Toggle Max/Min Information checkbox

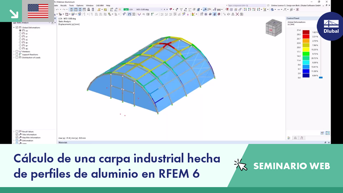click(17, 138)
